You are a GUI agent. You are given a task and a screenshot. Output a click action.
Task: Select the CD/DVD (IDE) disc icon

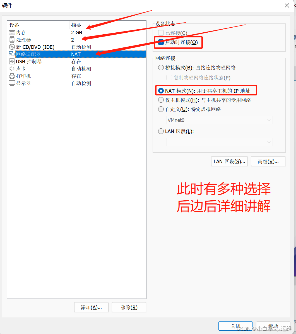[x=12, y=47]
